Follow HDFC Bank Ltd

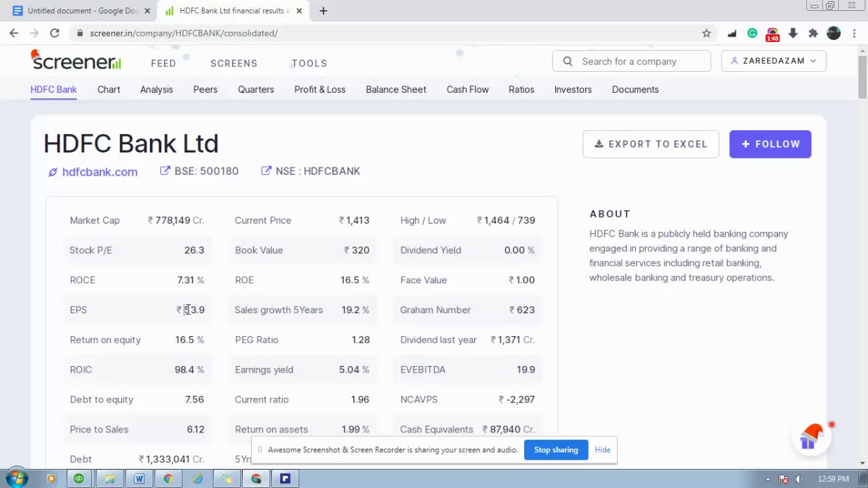pos(770,144)
